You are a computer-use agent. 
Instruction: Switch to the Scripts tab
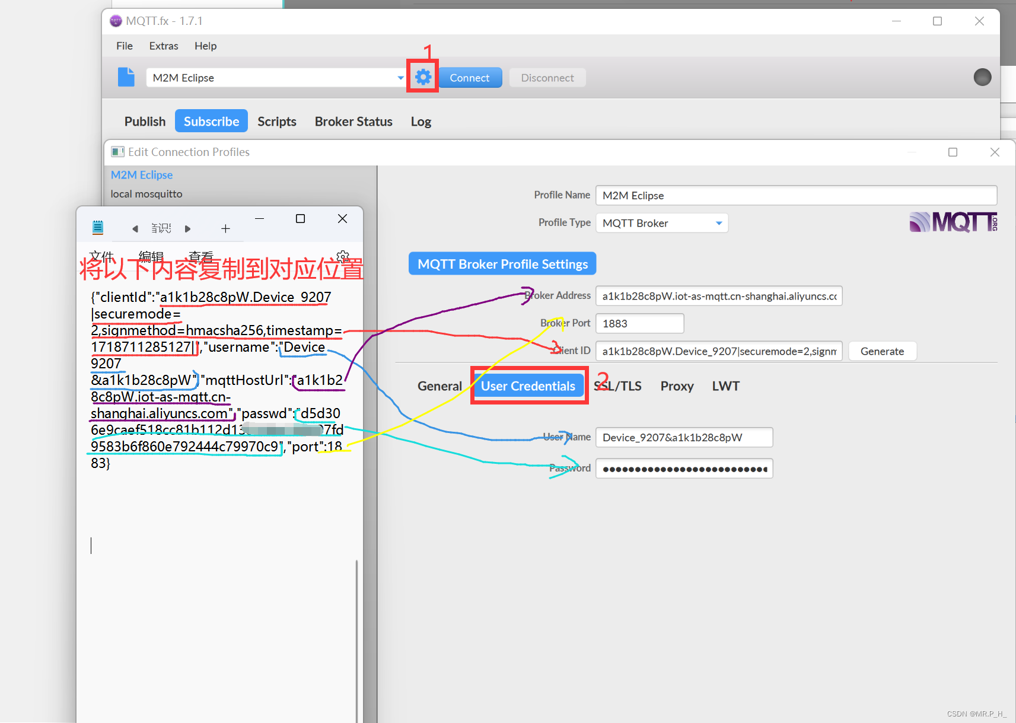(277, 121)
